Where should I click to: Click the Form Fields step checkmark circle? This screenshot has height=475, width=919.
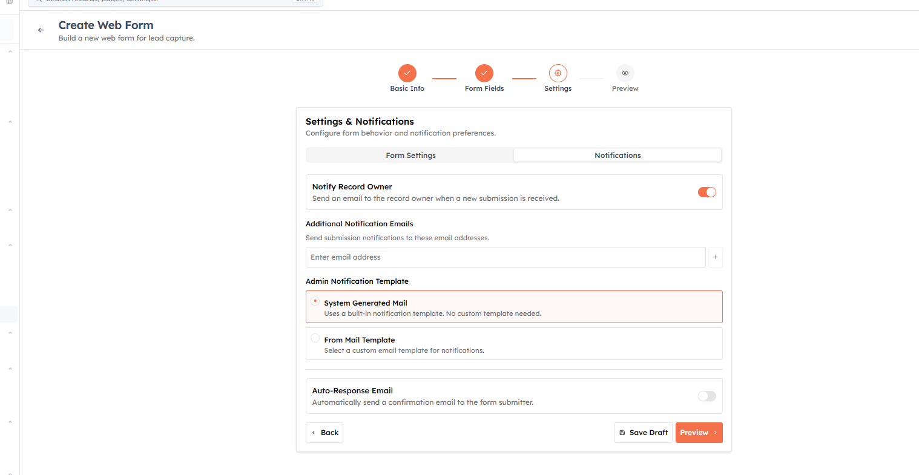click(x=484, y=73)
